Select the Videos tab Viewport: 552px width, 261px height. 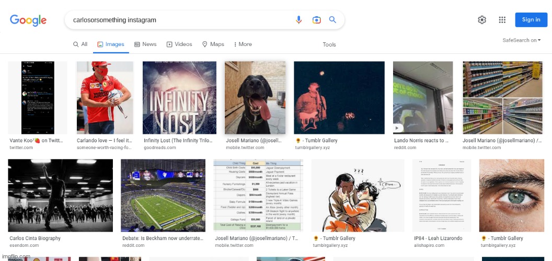pyautogui.click(x=179, y=44)
